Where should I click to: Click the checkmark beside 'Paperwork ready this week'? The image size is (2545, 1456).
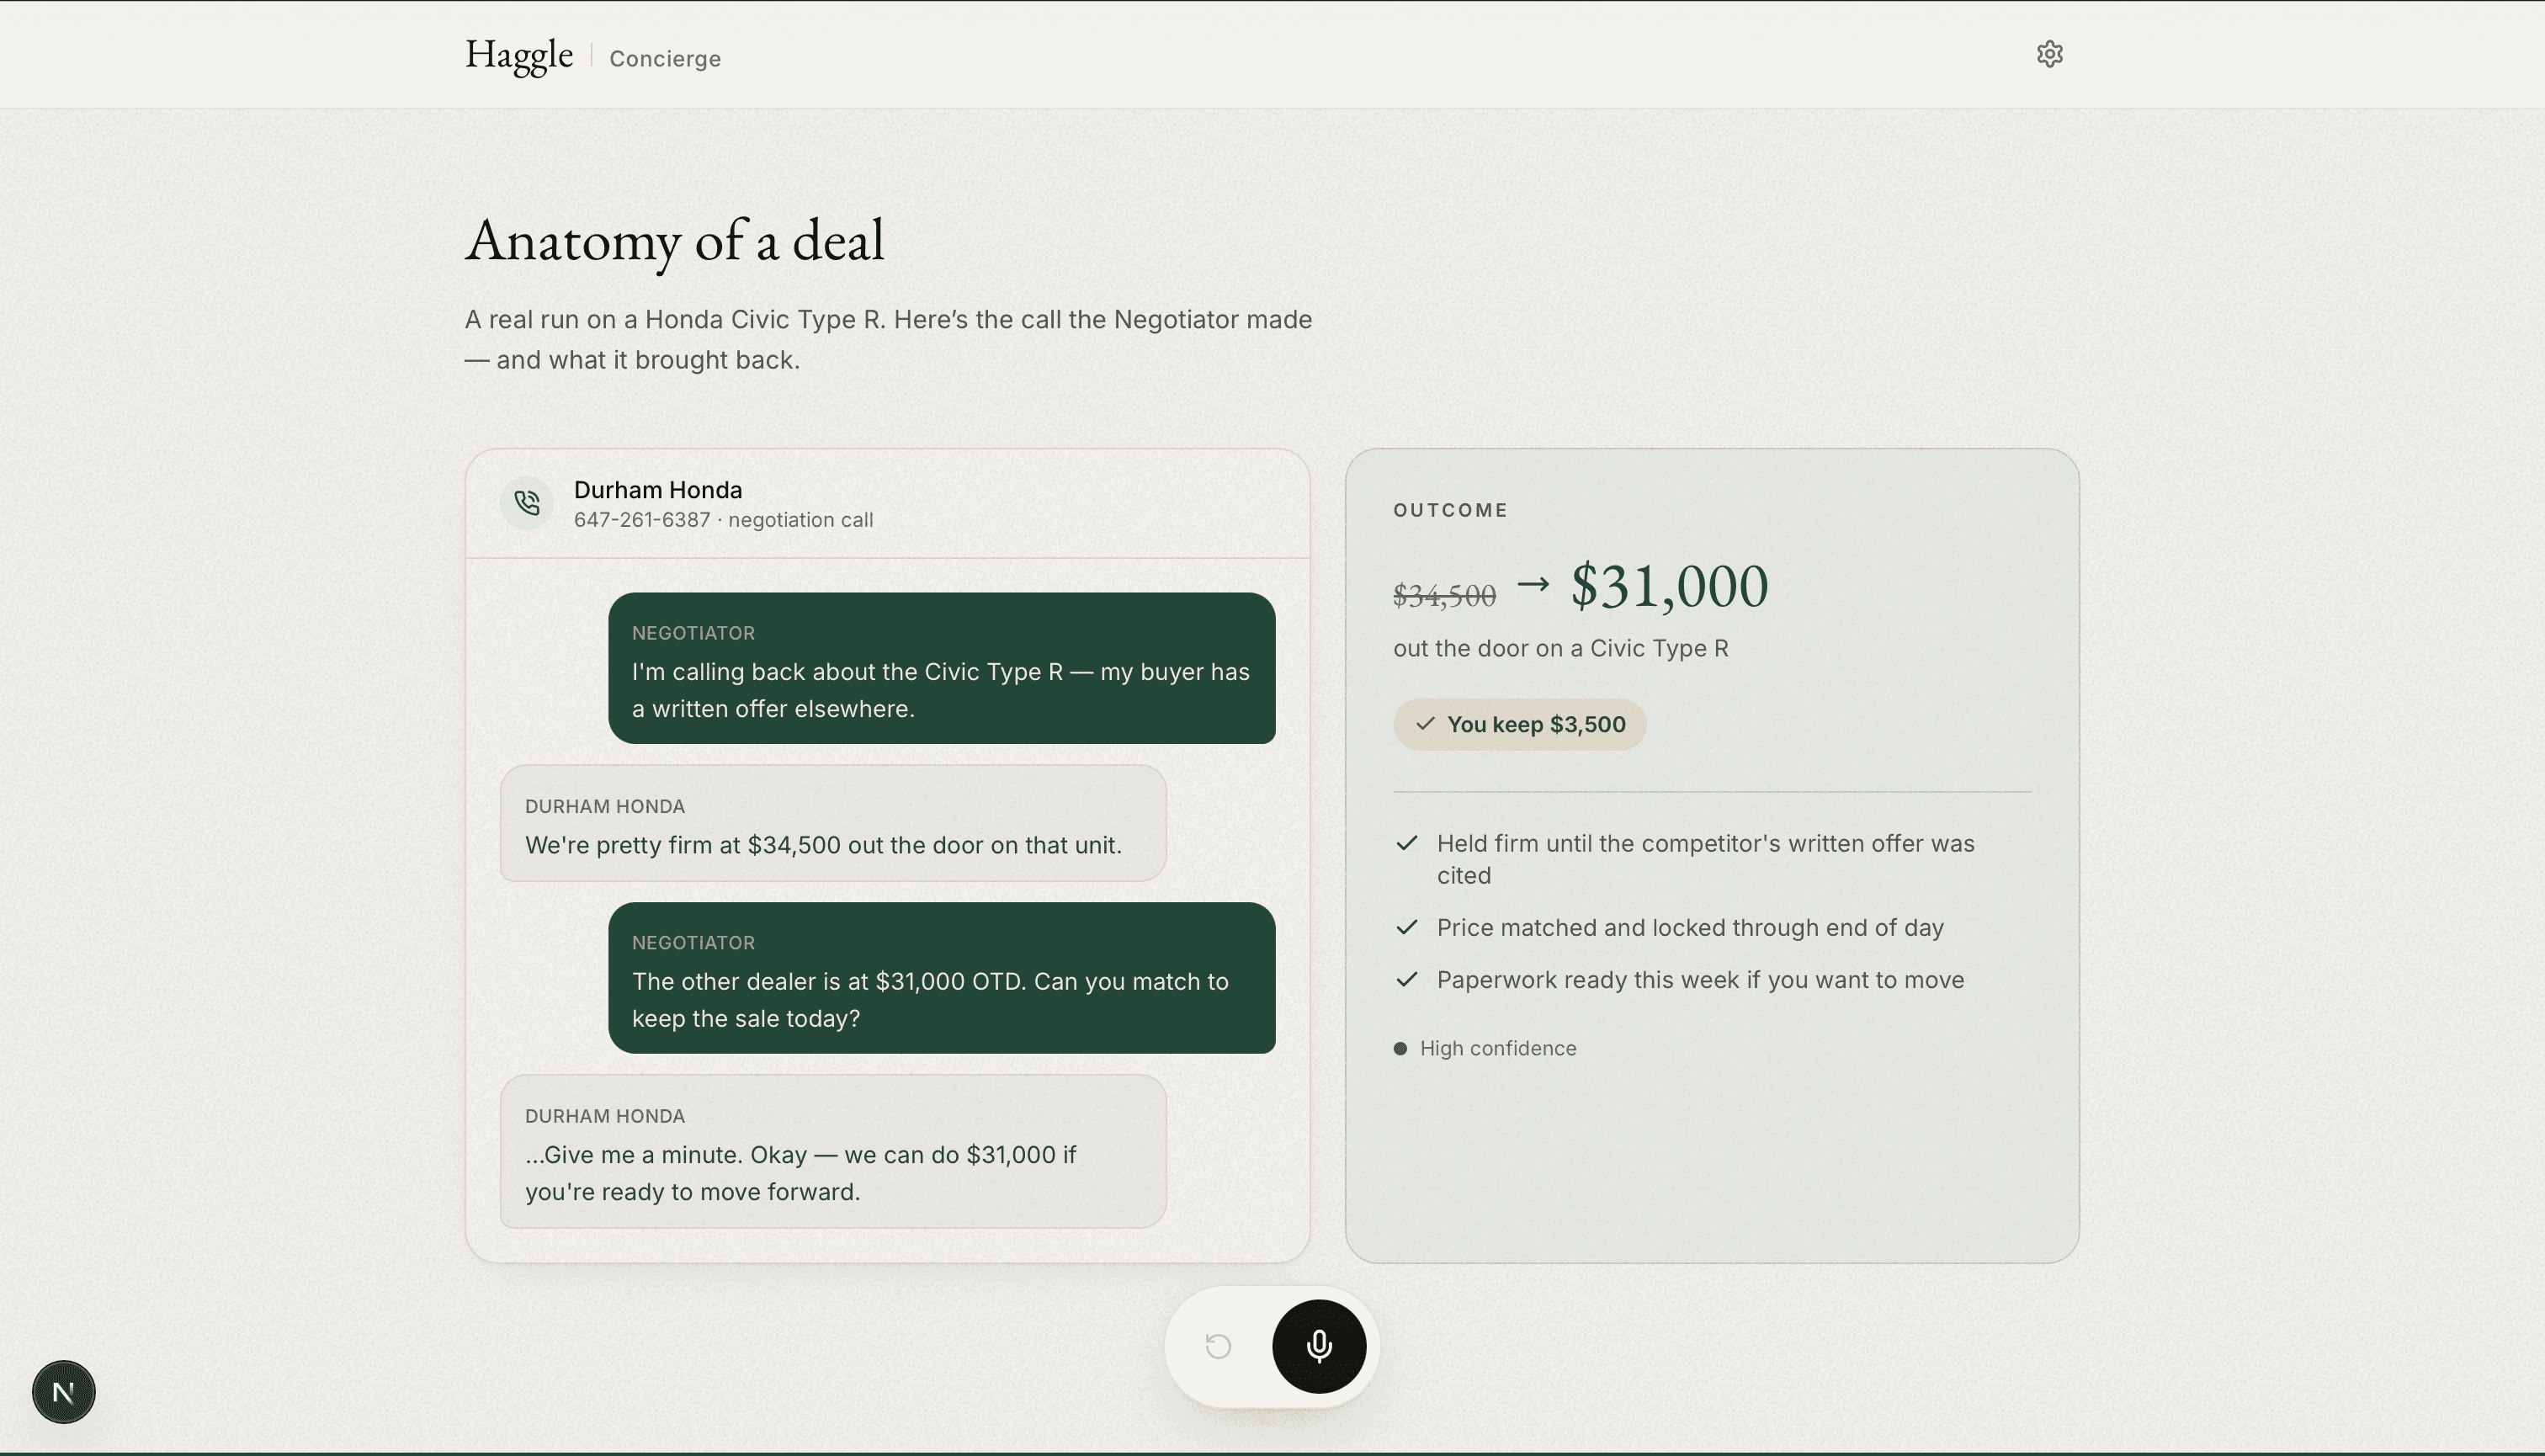tap(1406, 979)
